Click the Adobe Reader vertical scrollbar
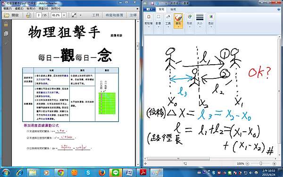Image resolution: width=283 pixels, height=177 pixels. coord(138,46)
